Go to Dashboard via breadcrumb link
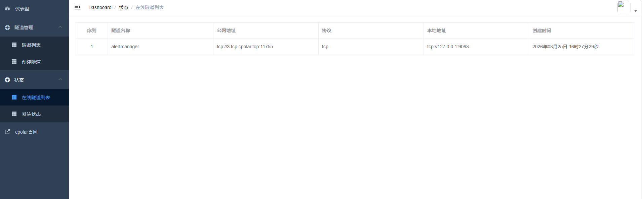The width and height of the screenshot is (642, 199). click(x=100, y=7)
